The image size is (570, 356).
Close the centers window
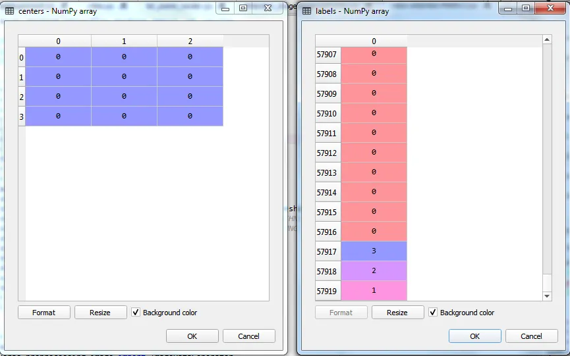[x=268, y=8]
